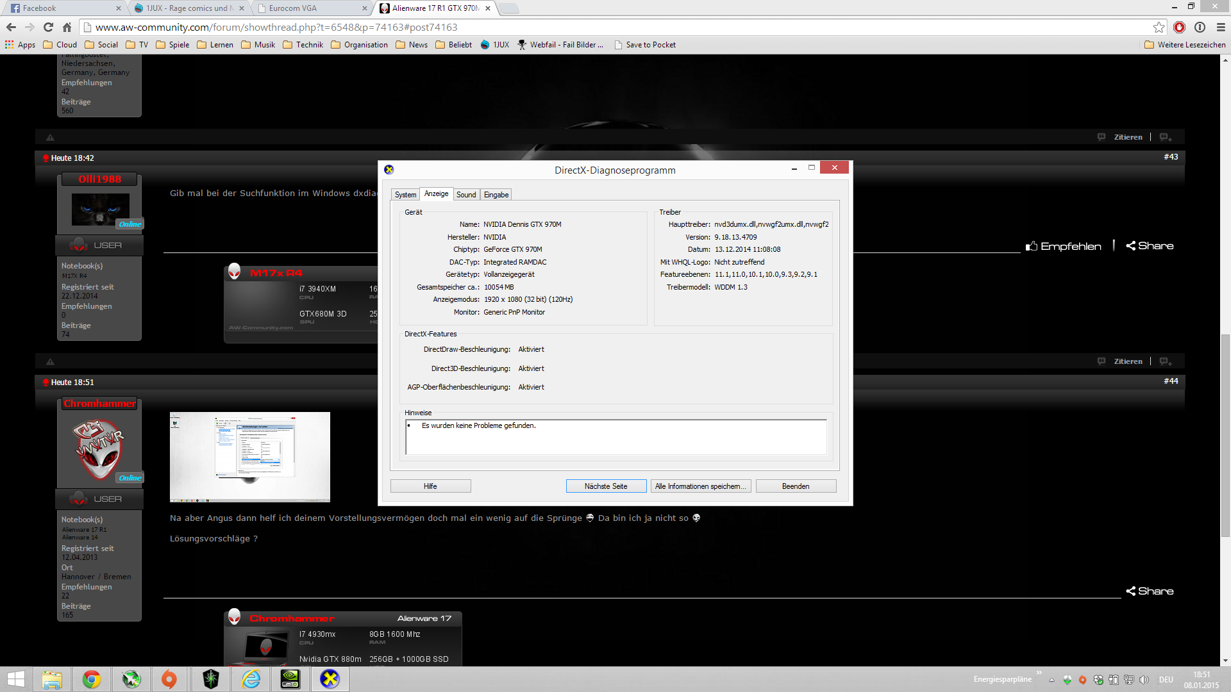
Task: Close the Eurocom VGA tab
Action: (x=365, y=8)
